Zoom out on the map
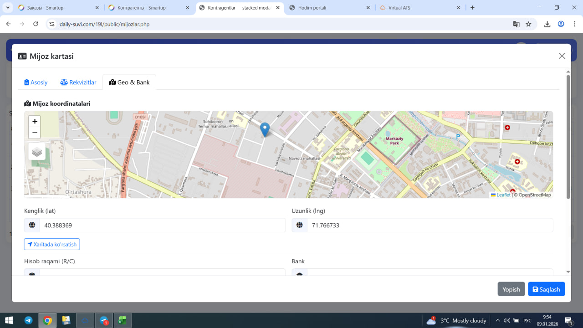The height and width of the screenshot is (328, 583). pyautogui.click(x=35, y=133)
